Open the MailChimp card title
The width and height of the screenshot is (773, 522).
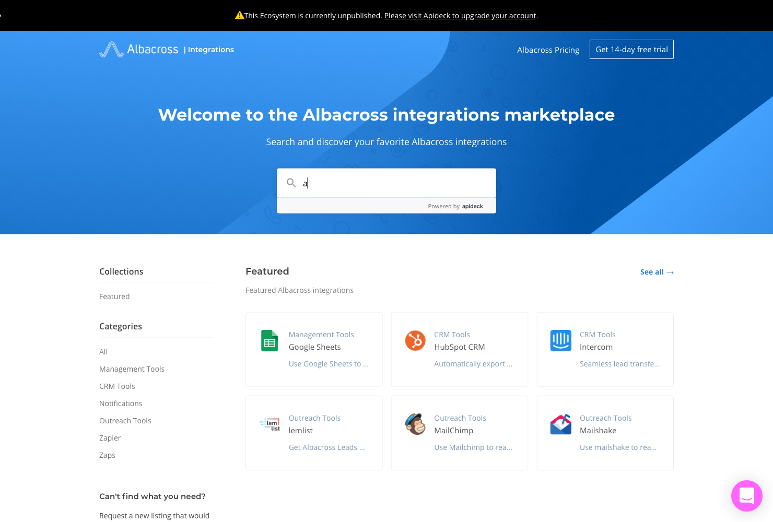coord(454,431)
